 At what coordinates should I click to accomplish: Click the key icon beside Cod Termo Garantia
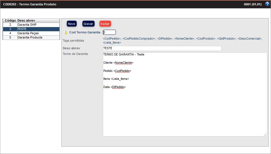click(x=66, y=33)
